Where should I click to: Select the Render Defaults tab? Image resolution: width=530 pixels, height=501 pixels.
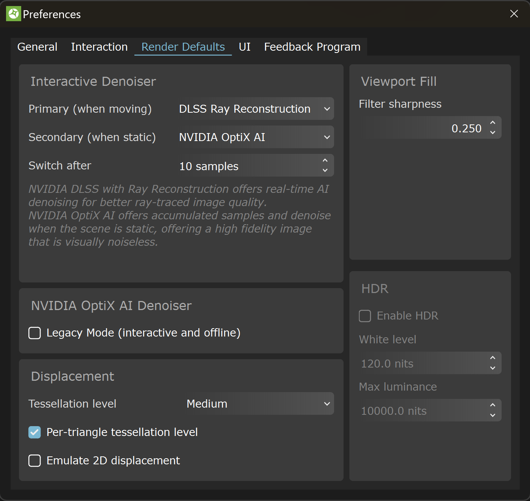tap(183, 47)
